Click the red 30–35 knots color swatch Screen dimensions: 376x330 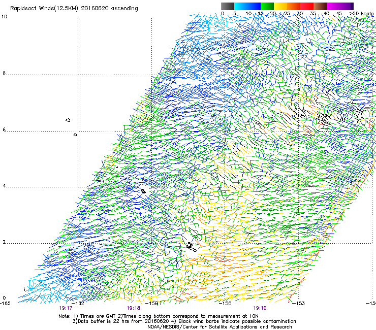(307, 6)
